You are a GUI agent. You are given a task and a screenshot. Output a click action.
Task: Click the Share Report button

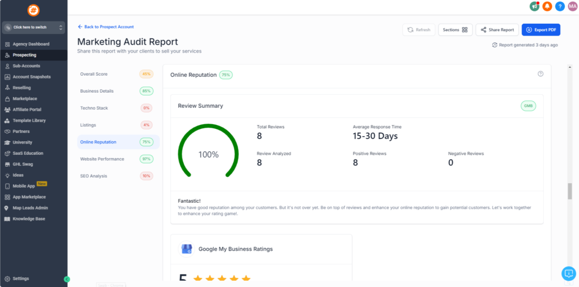(497, 30)
